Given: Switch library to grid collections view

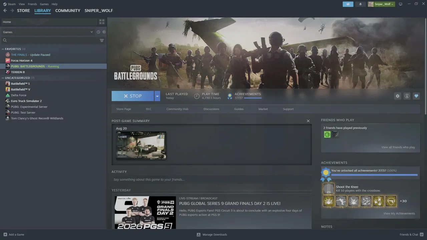Looking at the screenshot, I should pyautogui.click(x=102, y=22).
